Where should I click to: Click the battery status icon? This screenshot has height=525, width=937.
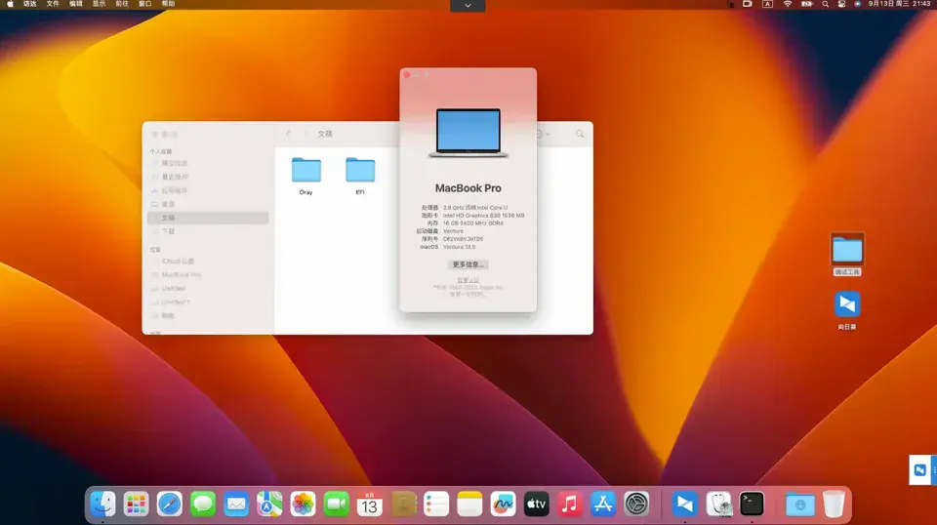tap(807, 4)
